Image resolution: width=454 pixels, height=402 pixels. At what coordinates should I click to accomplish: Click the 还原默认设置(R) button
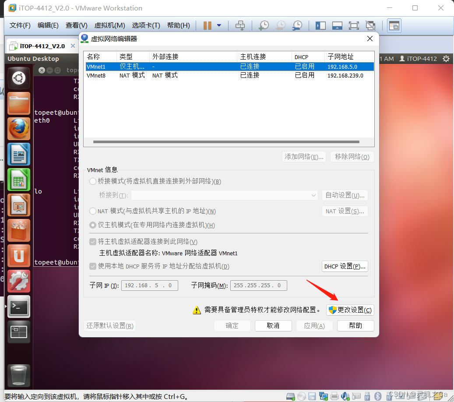click(110, 326)
